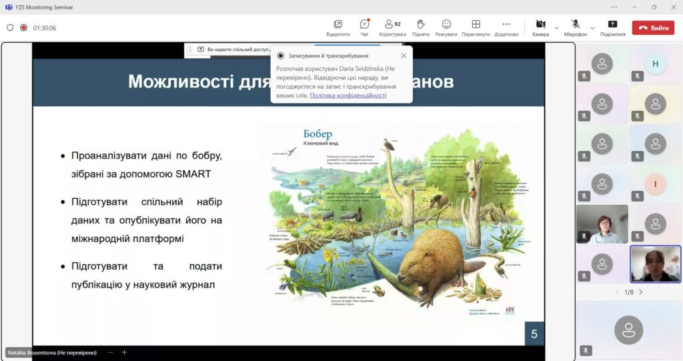Click zoom out minus on shared content
The width and height of the screenshot is (683, 361).
[x=110, y=352]
